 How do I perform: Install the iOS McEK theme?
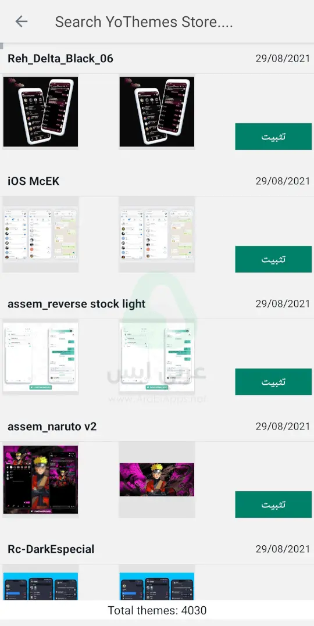point(273,259)
